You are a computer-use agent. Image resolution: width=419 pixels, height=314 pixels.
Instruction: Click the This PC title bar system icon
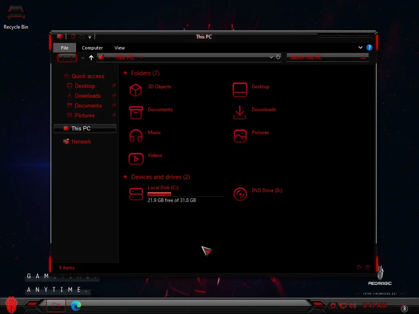coord(60,36)
